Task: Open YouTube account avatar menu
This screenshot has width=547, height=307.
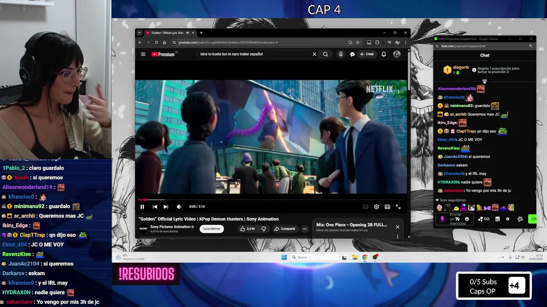Action: (397, 54)
